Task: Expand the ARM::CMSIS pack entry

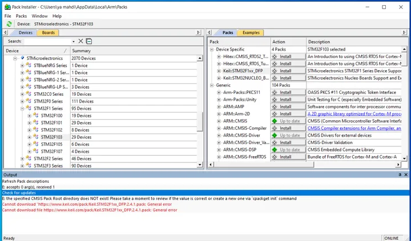Action: coord(219,121)
